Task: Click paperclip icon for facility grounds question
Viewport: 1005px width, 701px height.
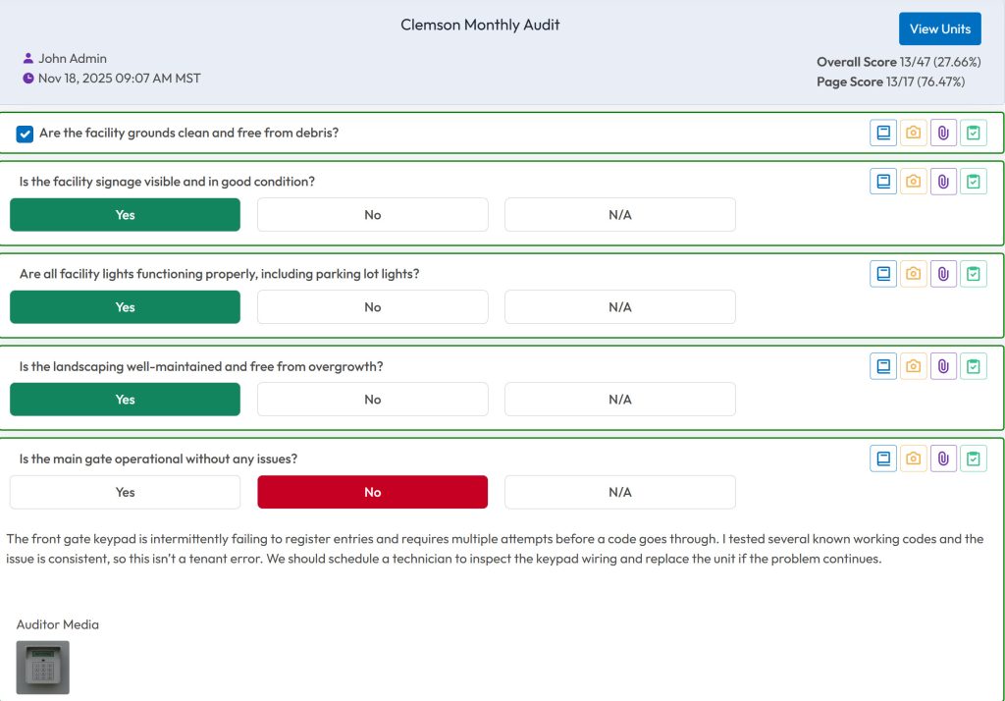Action: point(943,133)
